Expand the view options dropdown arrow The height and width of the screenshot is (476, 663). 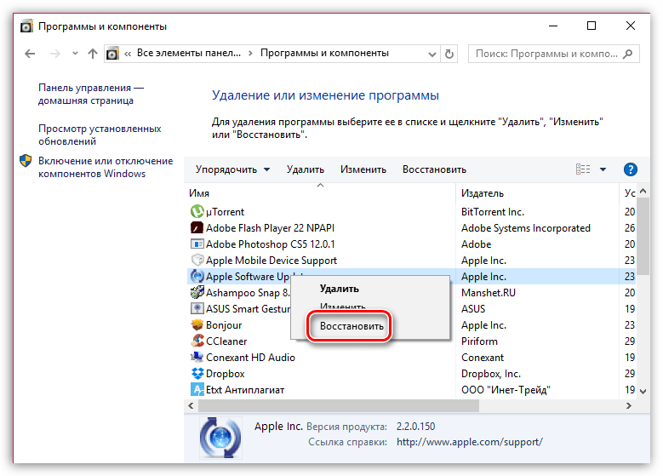point(603,169)
